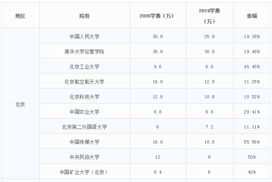Select 北京科技大学 row name
This screenshot has height=182, width=272.
click(84, 97)
